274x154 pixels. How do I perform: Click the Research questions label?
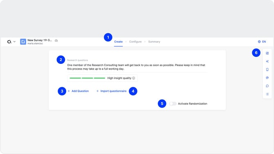pos(78,60)
